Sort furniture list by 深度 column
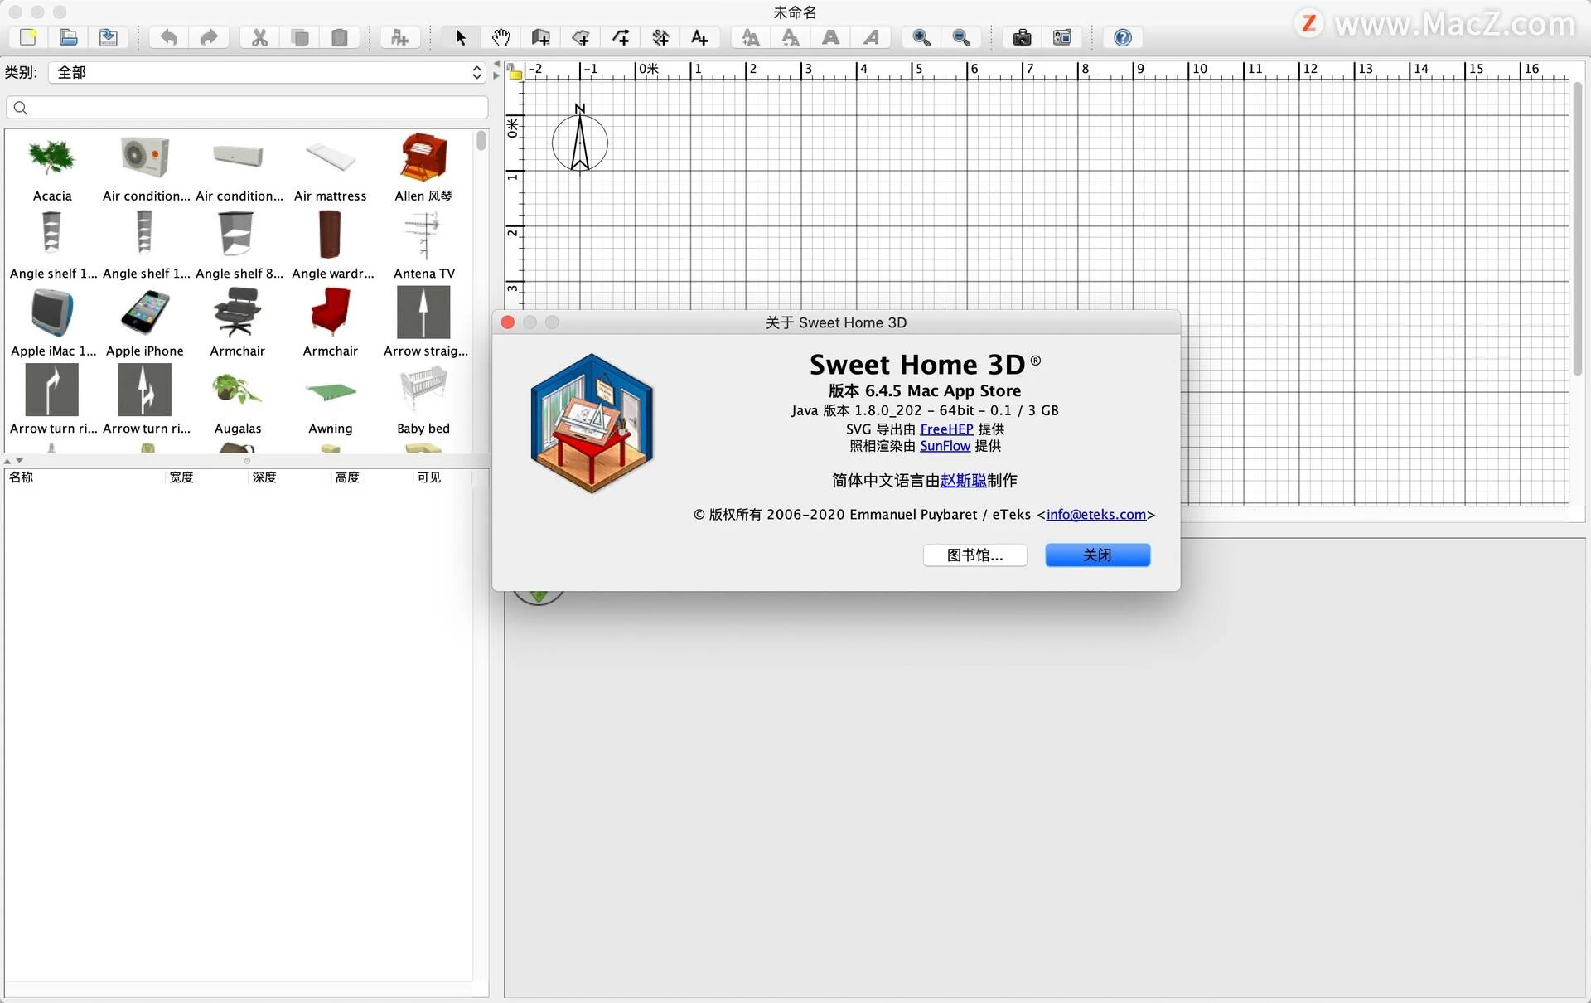Screen dimensions: 1591x1003 [x=288, y=477]
